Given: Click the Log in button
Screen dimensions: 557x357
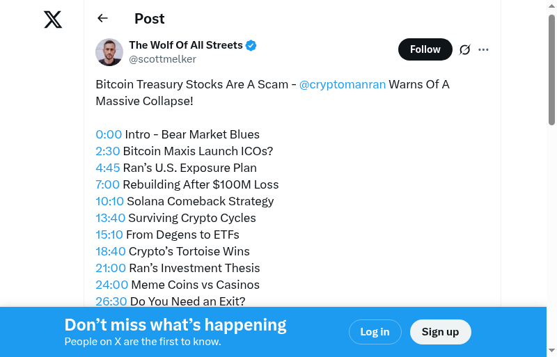Looking at the screenshot, I should tap(375, 332).
